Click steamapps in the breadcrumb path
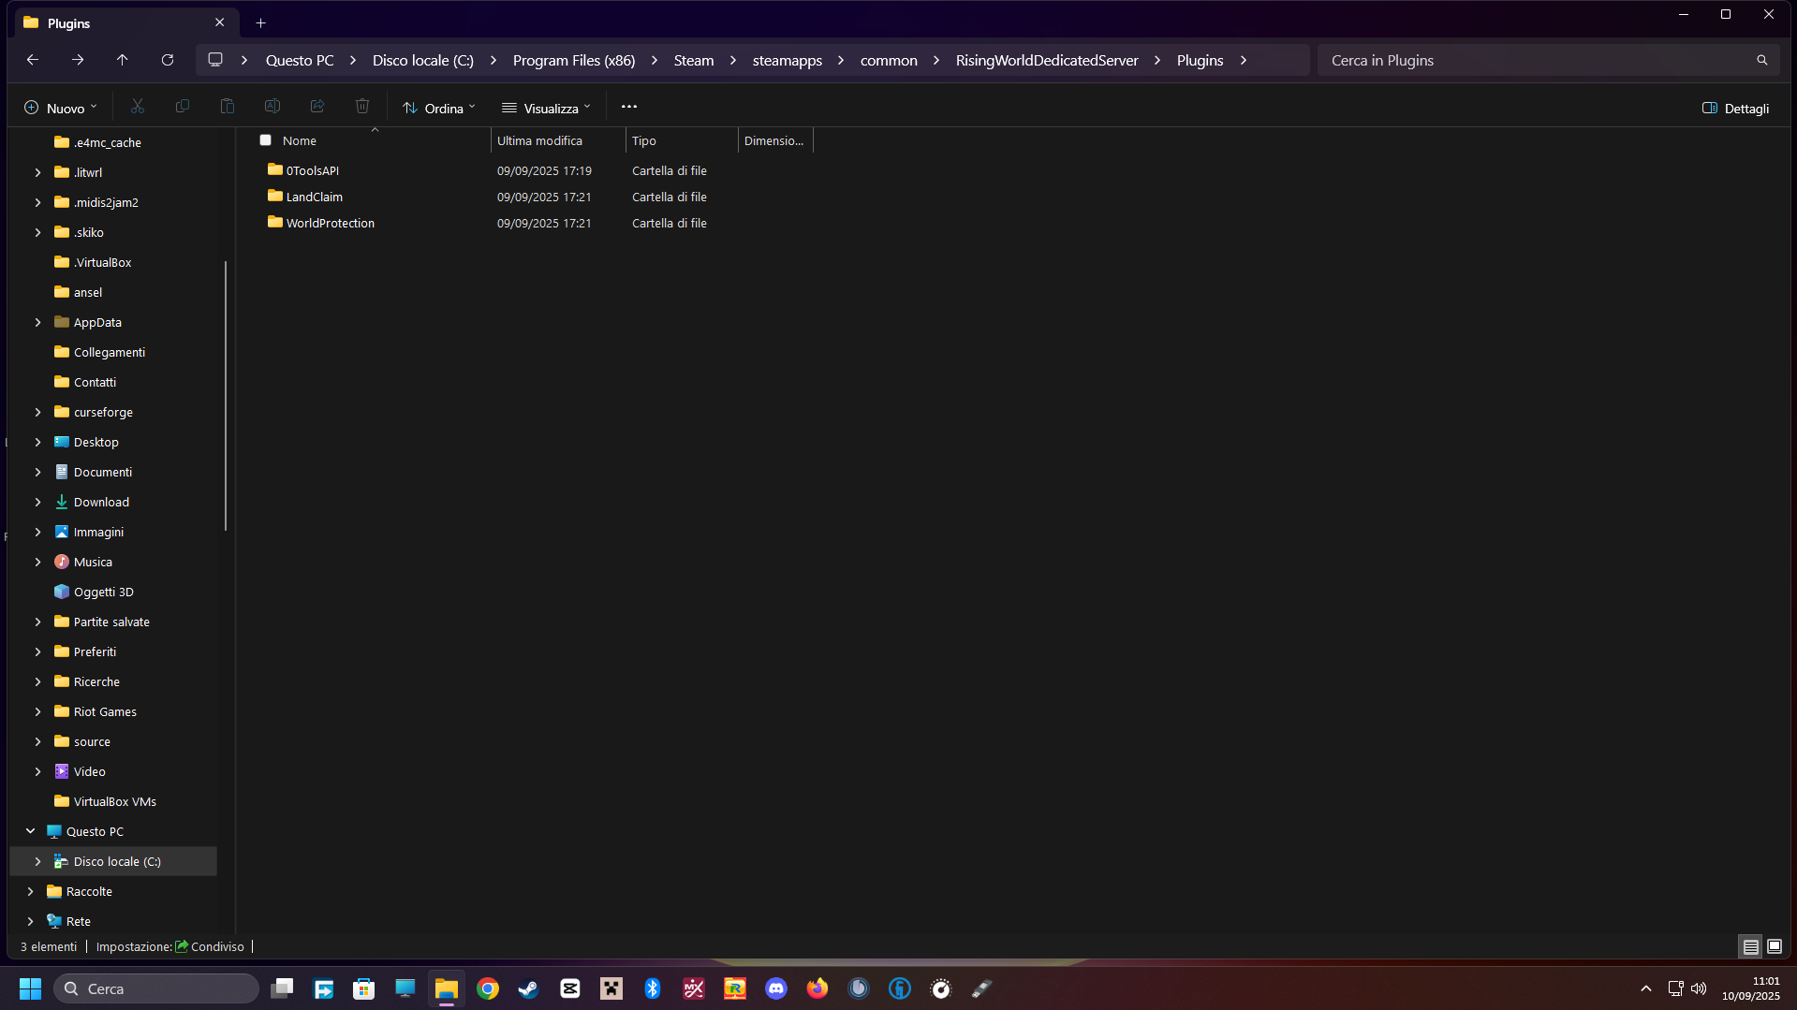 coord(787,60)
